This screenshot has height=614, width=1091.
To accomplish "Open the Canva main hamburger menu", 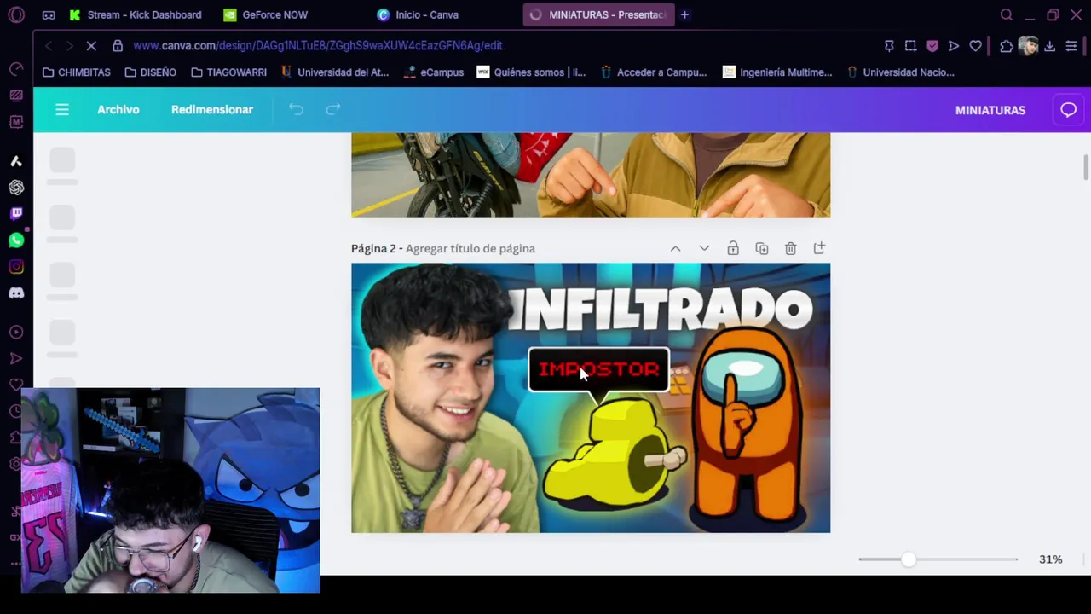I will [62, 109].
